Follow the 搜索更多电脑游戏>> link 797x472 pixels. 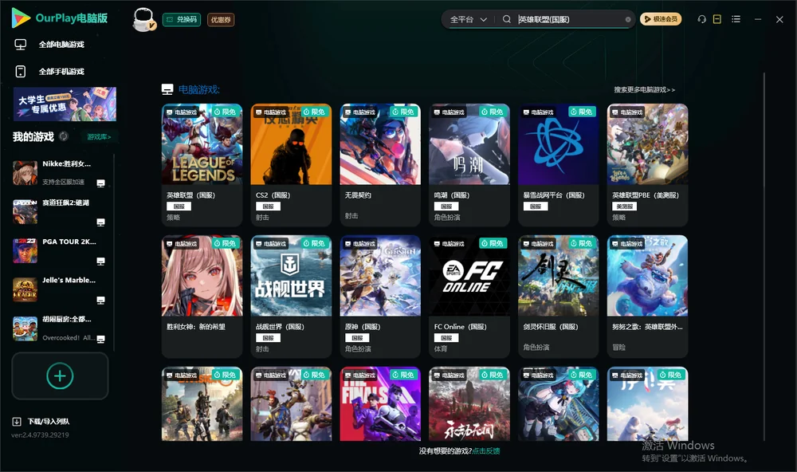coord(644,89)
